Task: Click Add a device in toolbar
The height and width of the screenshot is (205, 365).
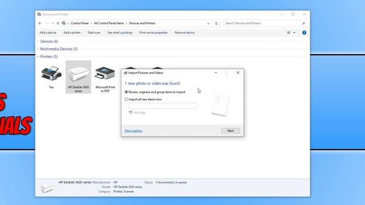Action: (x=48, y=32)
